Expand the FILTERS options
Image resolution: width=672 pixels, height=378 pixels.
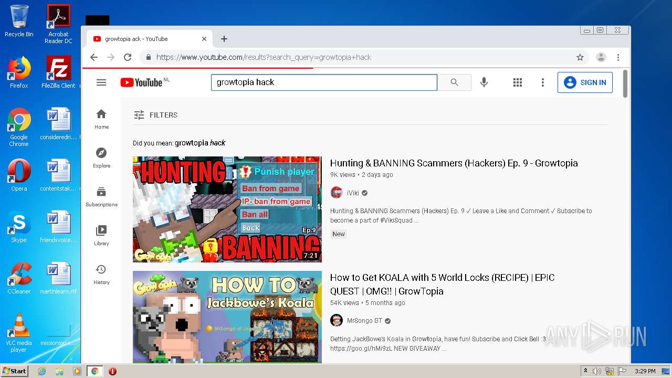(156, 115)
